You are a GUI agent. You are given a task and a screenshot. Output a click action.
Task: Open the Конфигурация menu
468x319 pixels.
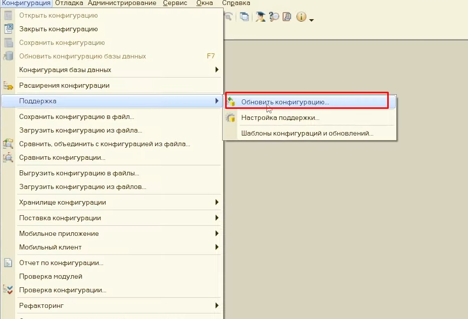point(26,4)
